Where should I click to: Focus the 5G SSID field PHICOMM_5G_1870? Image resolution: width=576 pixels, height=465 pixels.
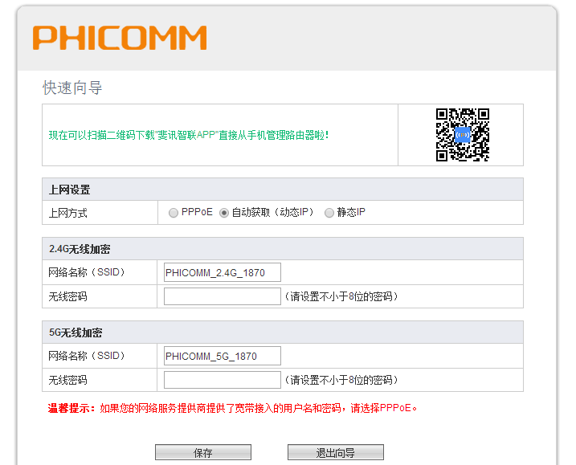[x=223, y=356]
